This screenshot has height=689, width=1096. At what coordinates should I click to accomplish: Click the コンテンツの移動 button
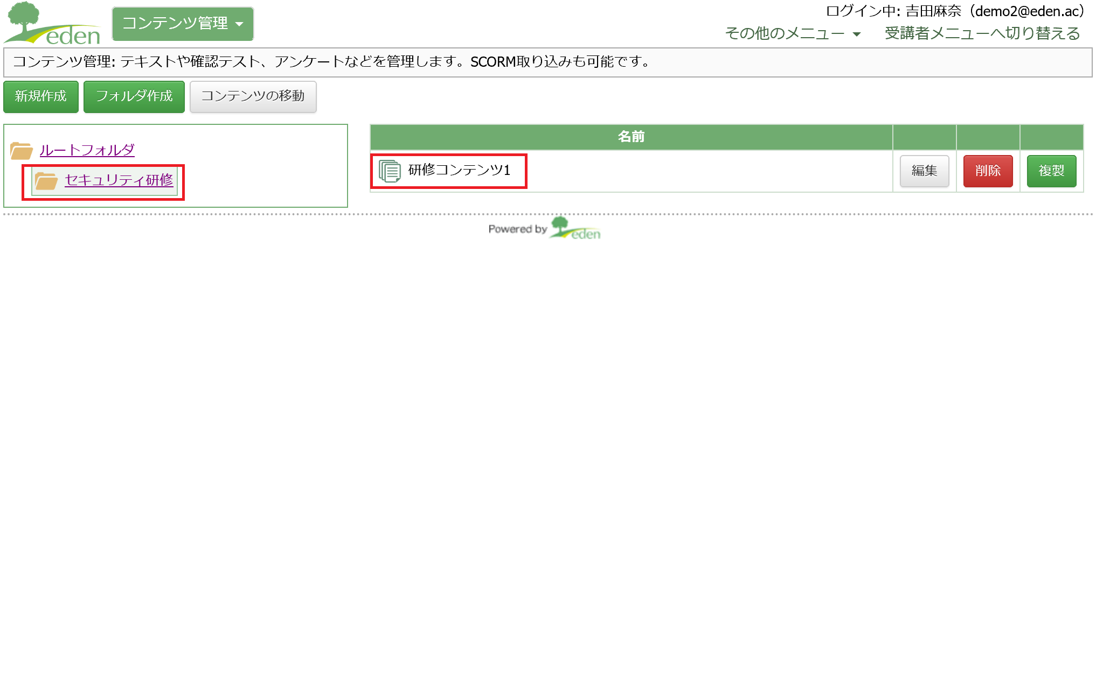pyautogui.click(x=253, y=96)
